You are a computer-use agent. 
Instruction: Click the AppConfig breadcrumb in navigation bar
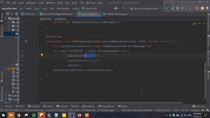(x=89, y=9)
